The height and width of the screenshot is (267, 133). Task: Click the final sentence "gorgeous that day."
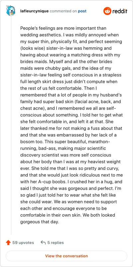tap(40, 222)
